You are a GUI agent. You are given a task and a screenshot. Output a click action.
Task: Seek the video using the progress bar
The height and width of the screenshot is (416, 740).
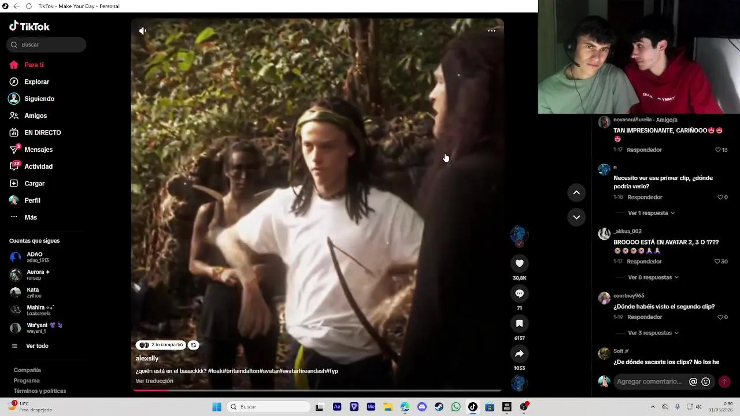point(317,391)
